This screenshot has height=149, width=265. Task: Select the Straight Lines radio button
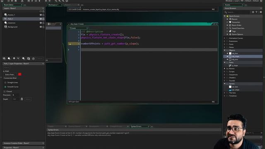(5, 82)
